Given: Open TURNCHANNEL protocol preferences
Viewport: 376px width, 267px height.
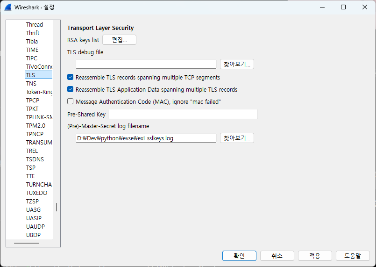Looking at the screenshot, I should (x=39, y=184).
